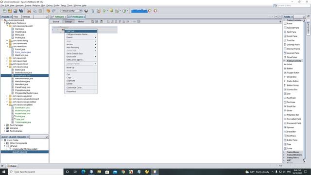Screen dimensions: 311x175
Task: Switch the editor to Design view
Action: tap(69, 21)
